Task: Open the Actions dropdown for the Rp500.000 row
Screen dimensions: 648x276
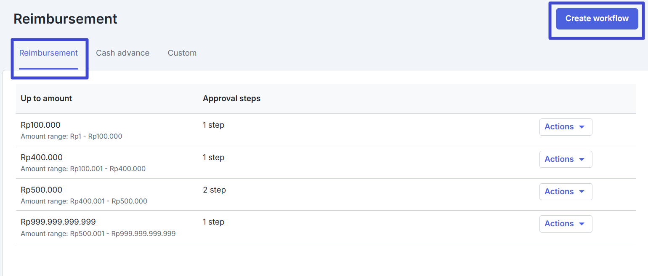Action: (565, 192)
